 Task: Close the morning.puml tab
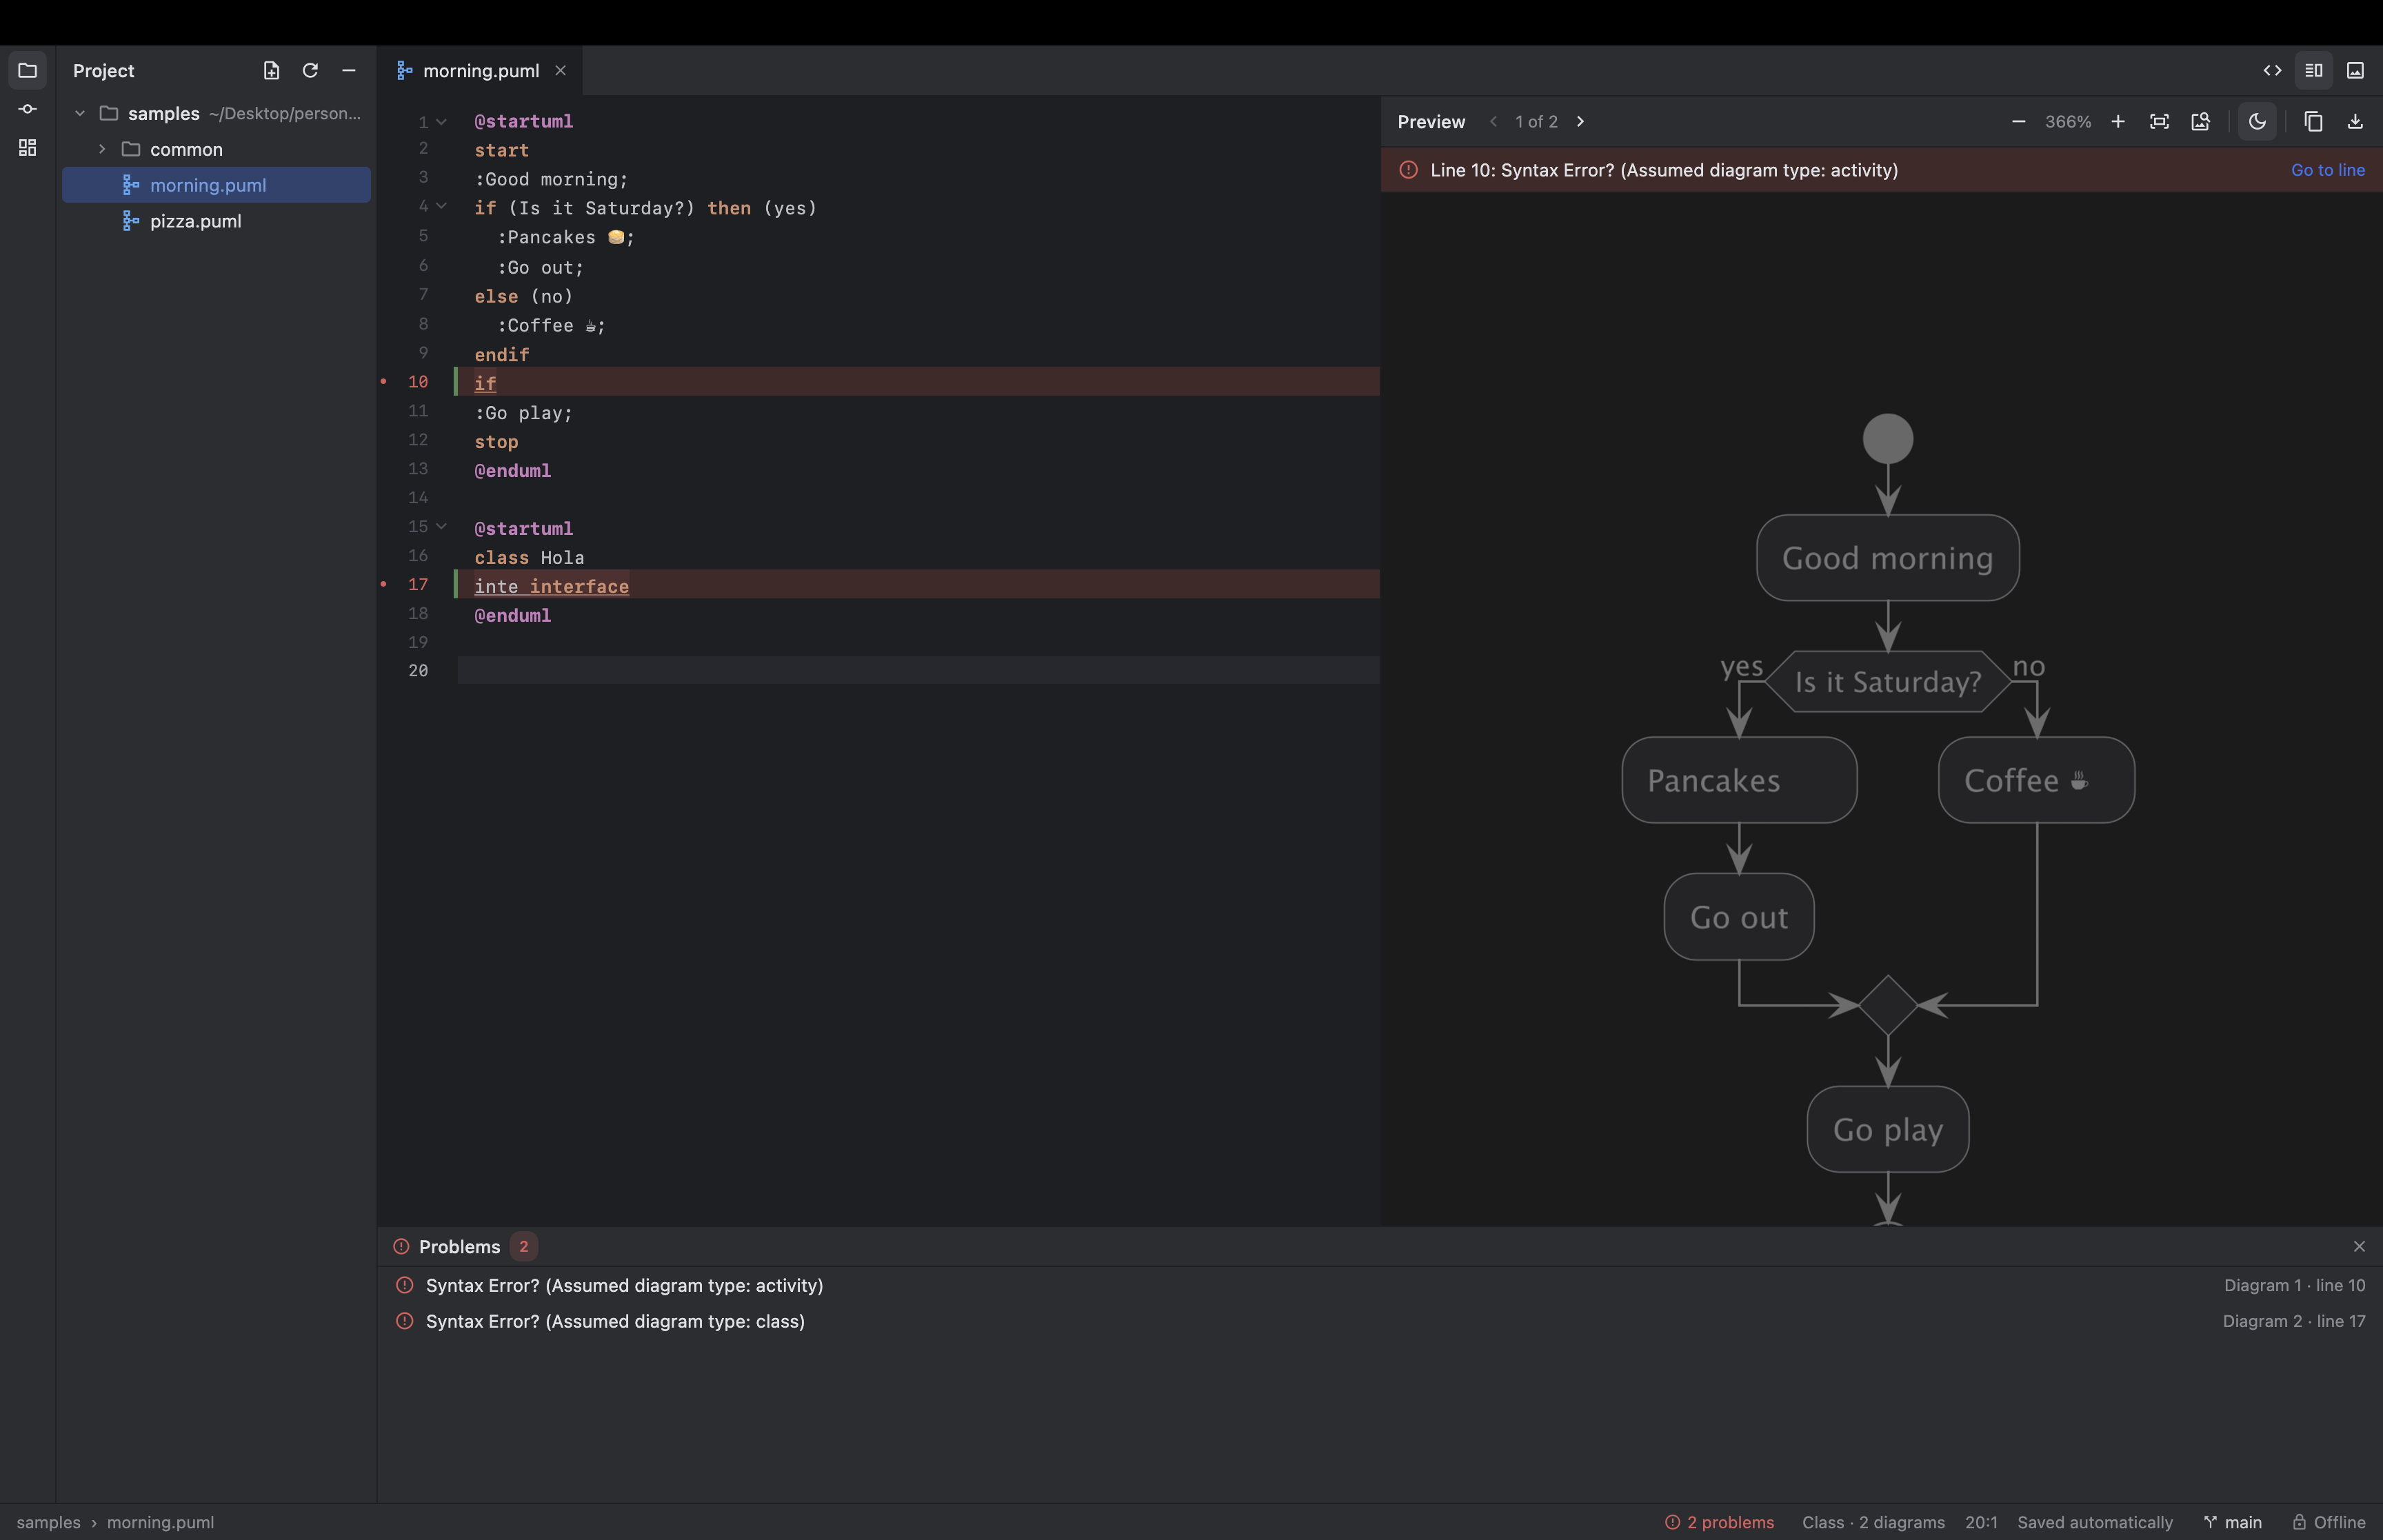click(560, 70)
